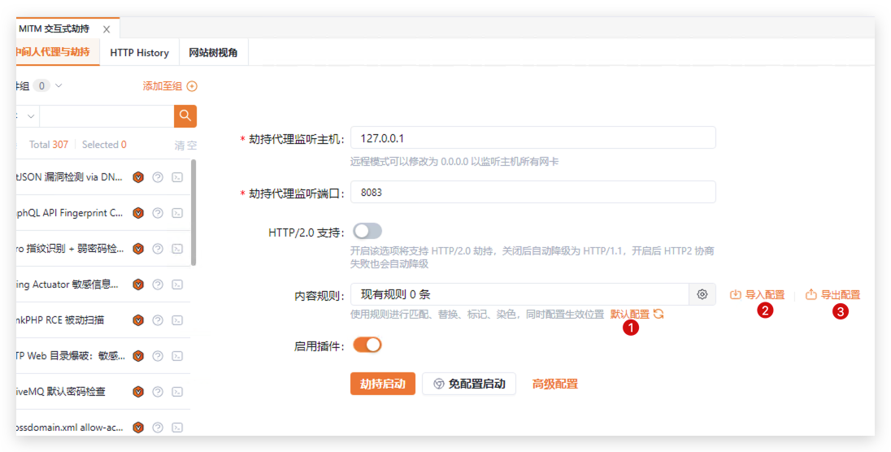Click the 导入配置 import icon

point(736,295)
